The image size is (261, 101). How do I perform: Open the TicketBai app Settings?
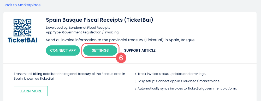point(100,50)
